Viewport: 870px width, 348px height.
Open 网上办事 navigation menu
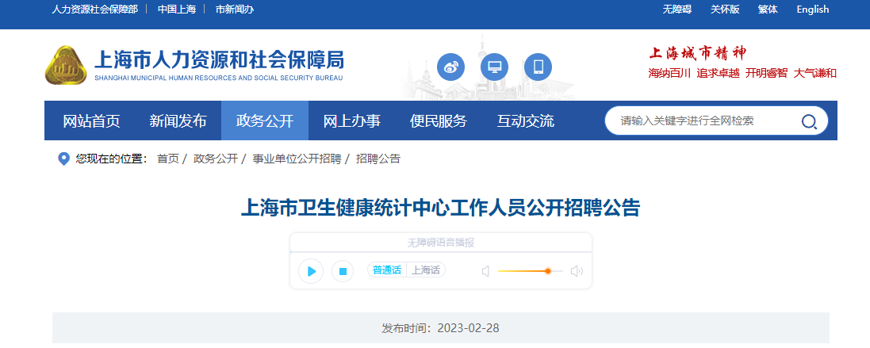click(x=352, y=121)
